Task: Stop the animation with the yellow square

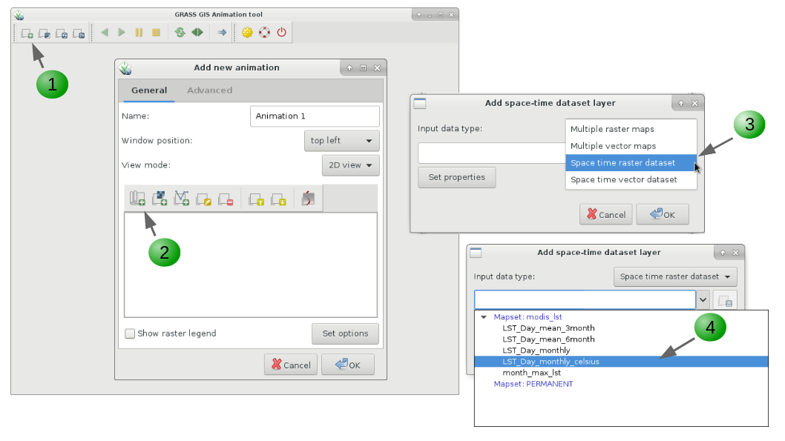Action: 157,33
